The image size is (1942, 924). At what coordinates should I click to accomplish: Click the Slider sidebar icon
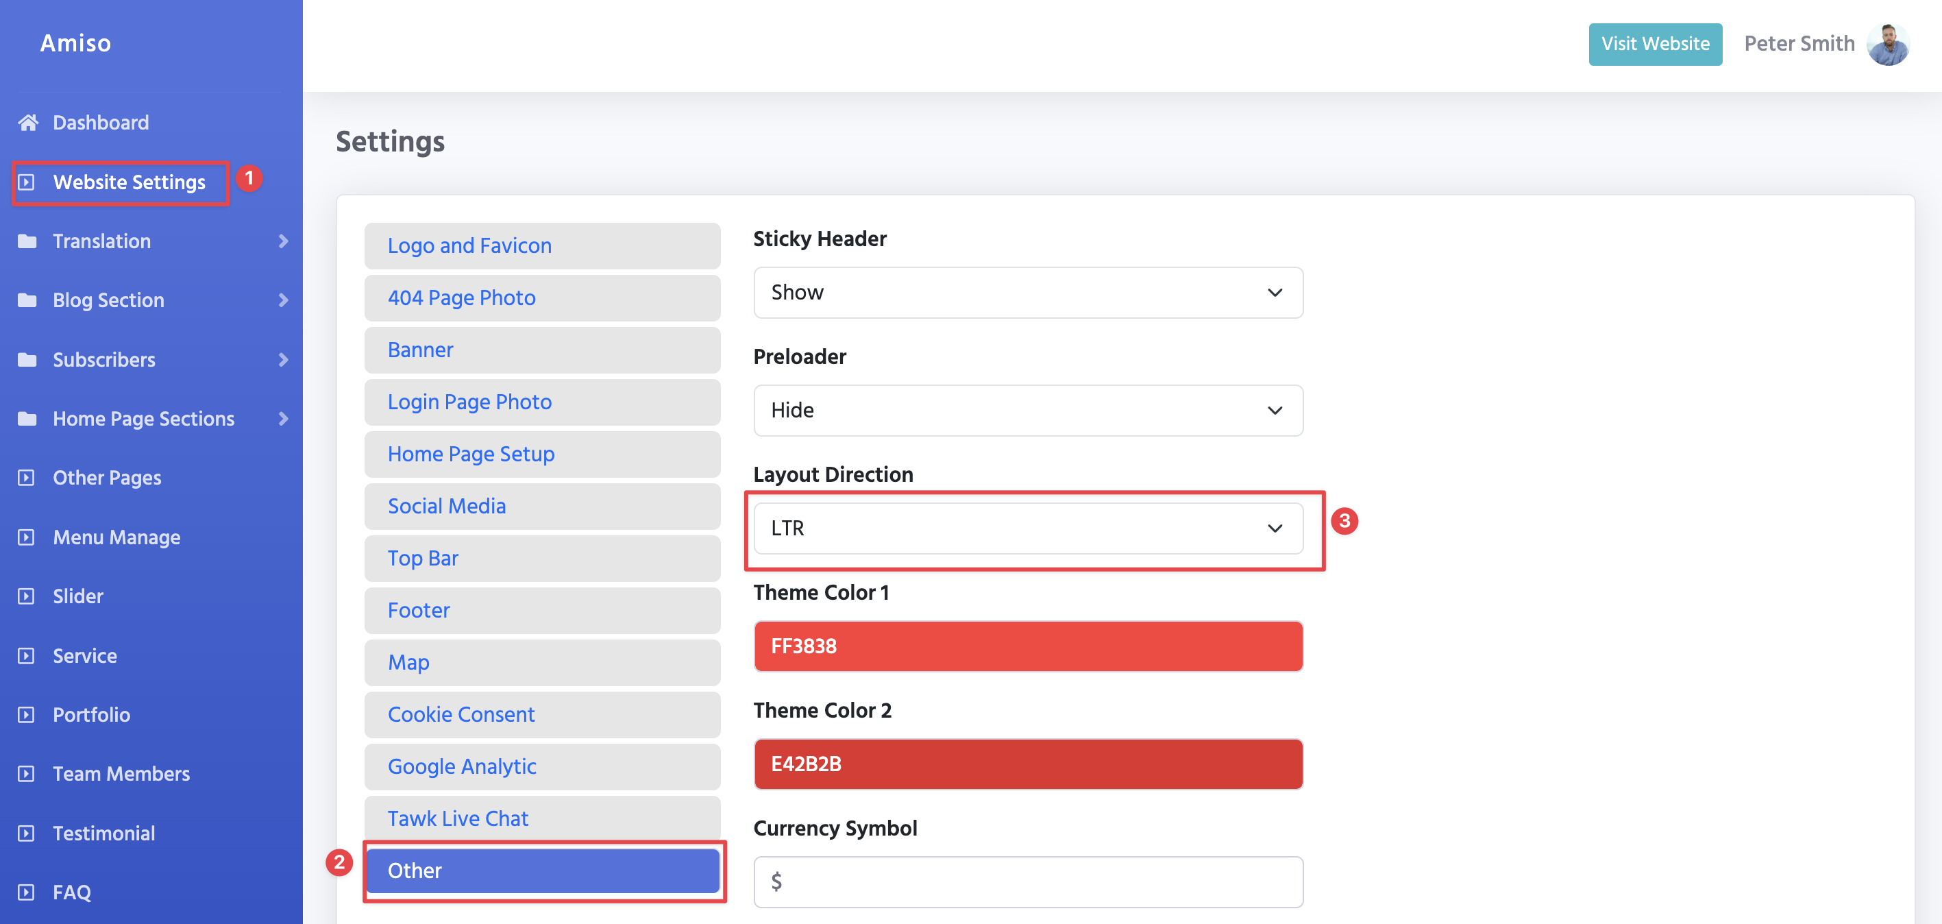coord(27,596)
